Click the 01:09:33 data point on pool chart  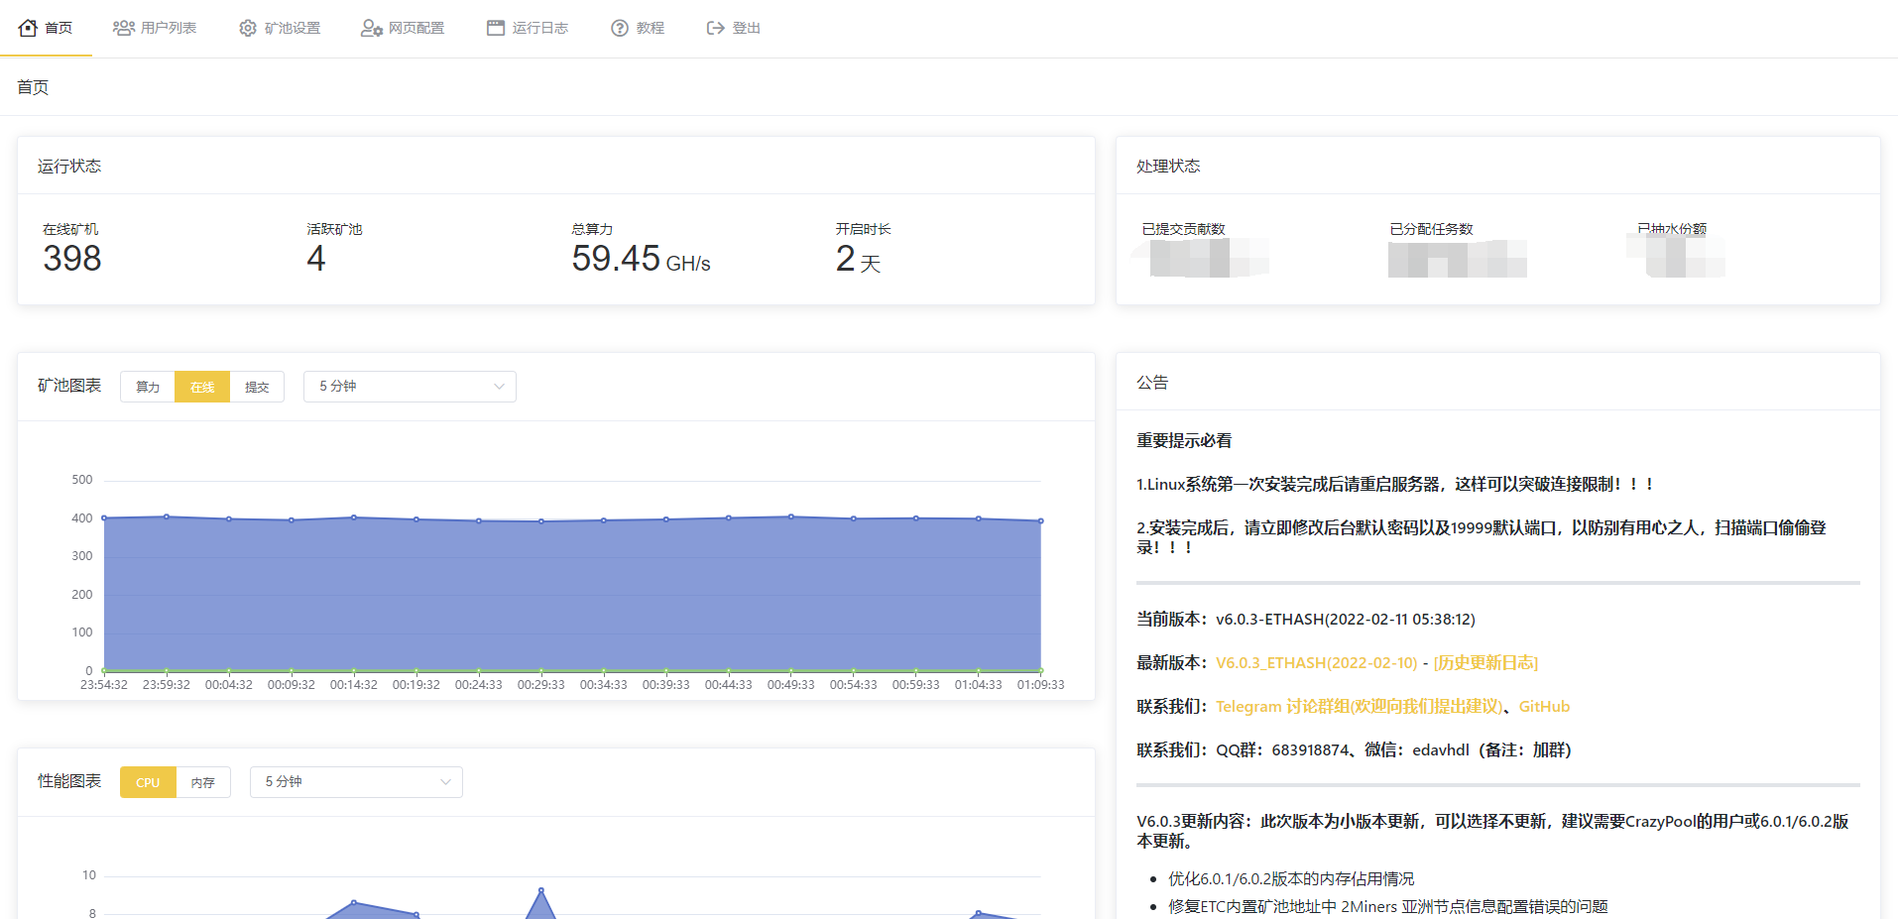pos(1040,520)
